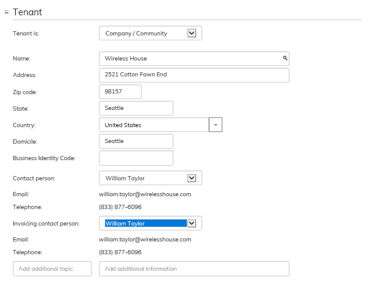Select the Zip code field
The image size is (375, 283).
[120, 92]
